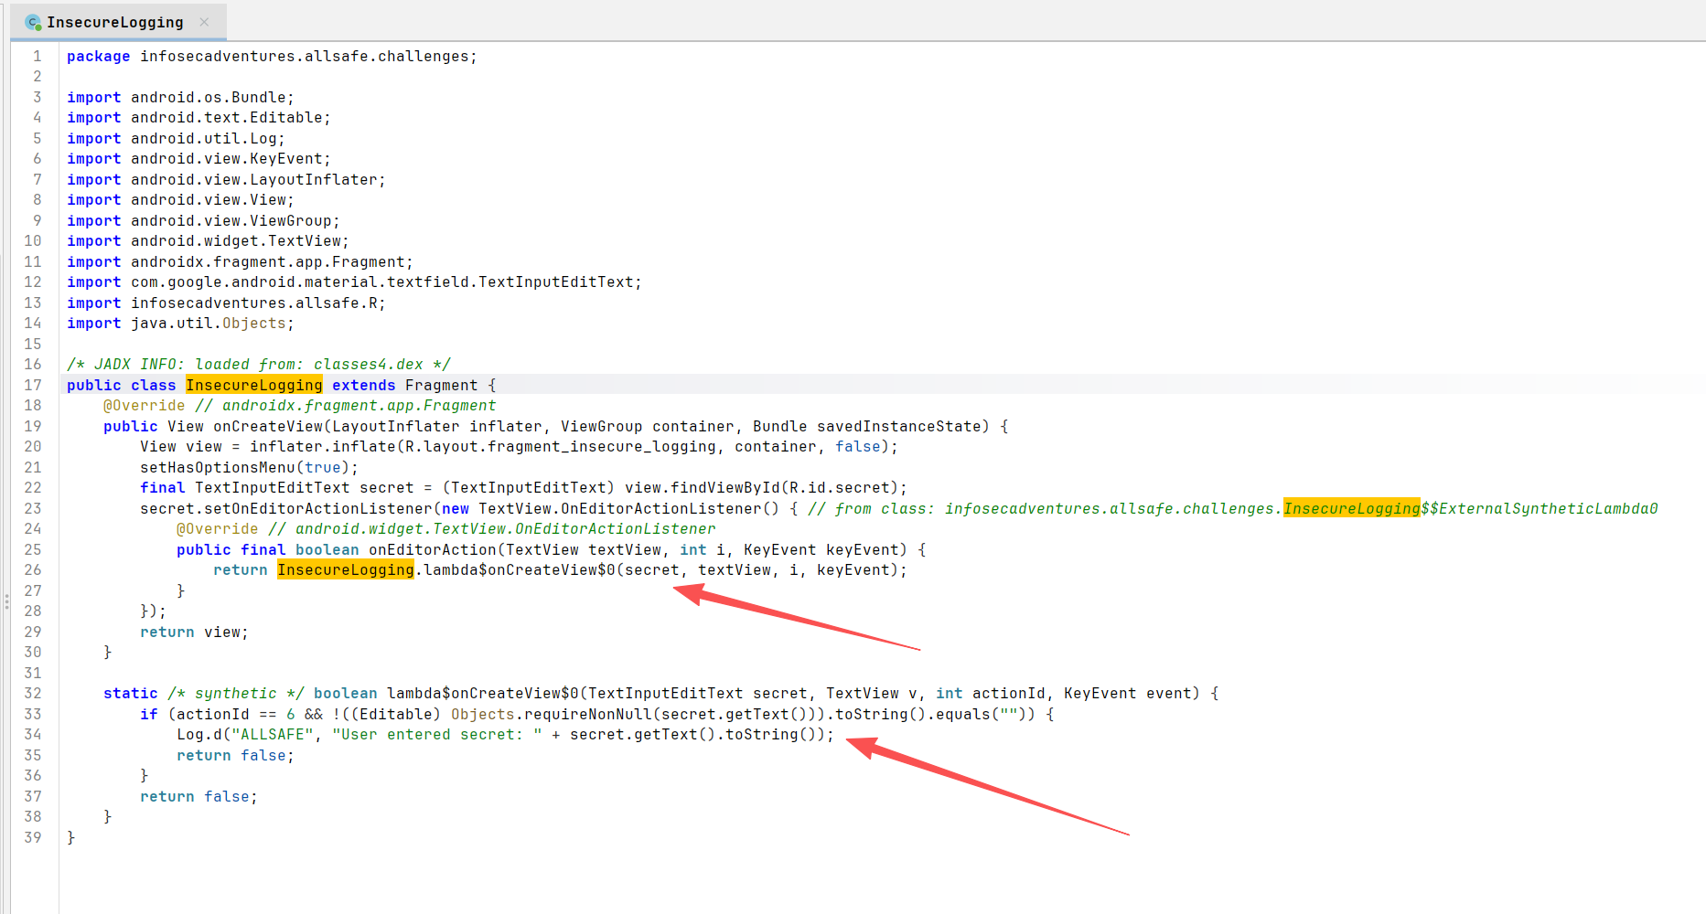Image resolution: width=1706 pixels, height=914 pixels.
Task: Close the InsecureLogging tab
Action: coord(204,22)
